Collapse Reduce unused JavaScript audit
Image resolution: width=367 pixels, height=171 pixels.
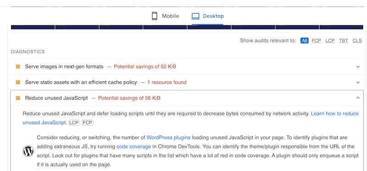tap(358, 98)
